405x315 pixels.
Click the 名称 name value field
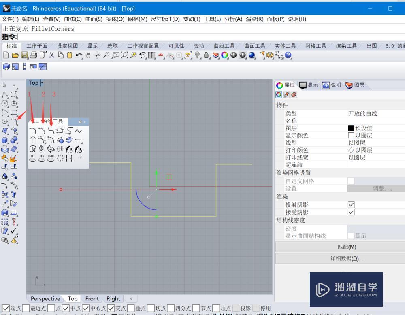click(x=376, y=121)
